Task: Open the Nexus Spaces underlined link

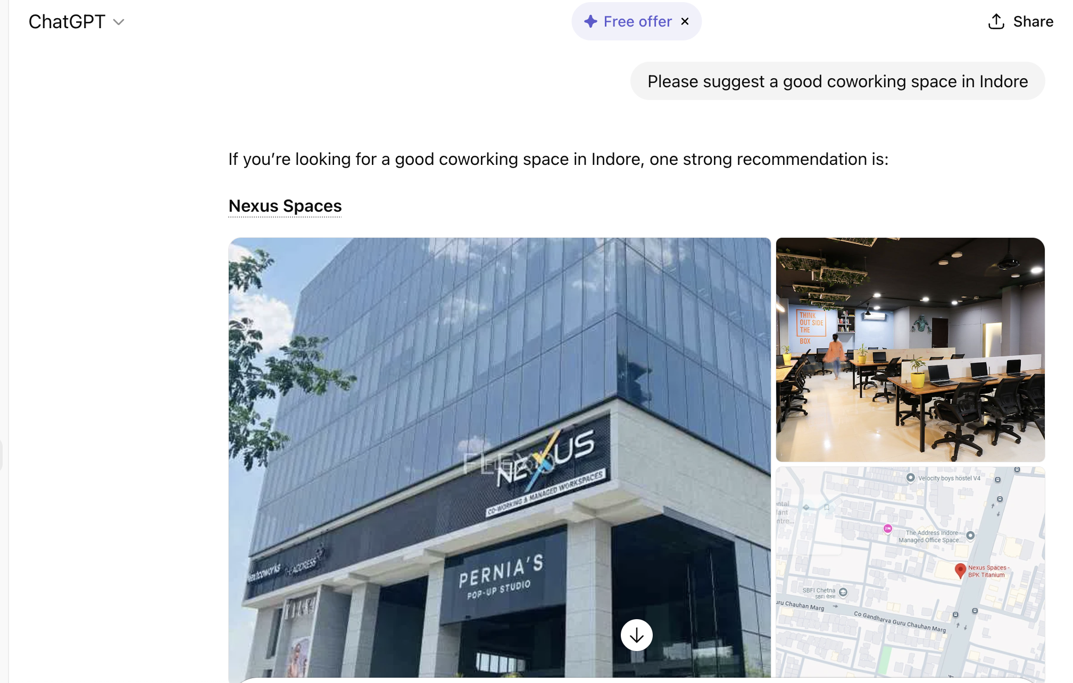Action: 285,206
